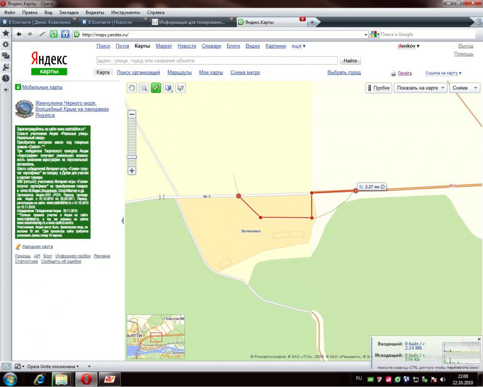This screenshot has width=483, height=387.
Task: Click the browser home button
Action: 66,35
